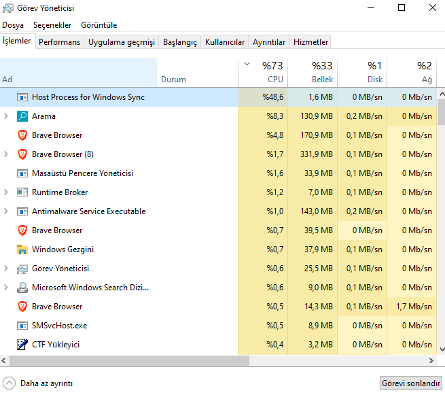Click the 143,0 MB memory value

click(317, 211)
